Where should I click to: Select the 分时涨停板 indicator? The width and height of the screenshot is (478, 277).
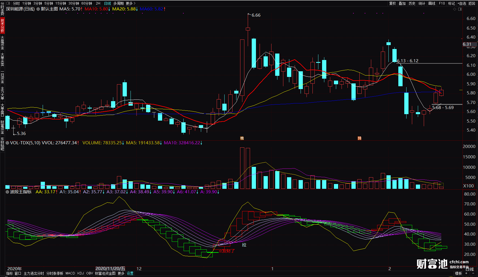[x=55, y=273]
